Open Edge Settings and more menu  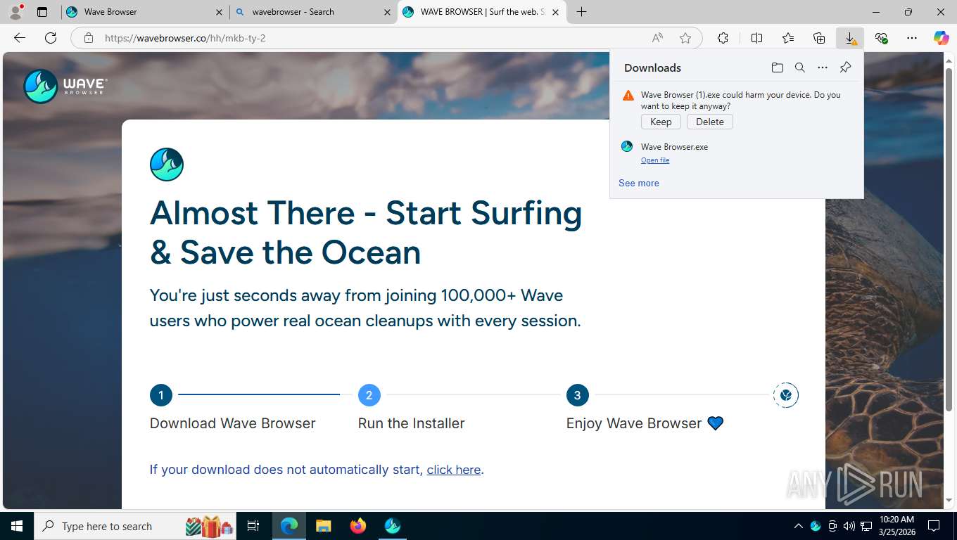click(912, 38)
